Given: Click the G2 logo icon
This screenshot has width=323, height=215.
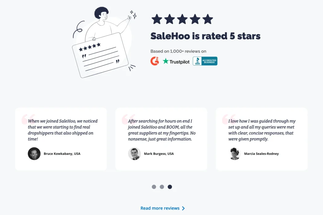Looking at the screenshot, I should click(x=155, y=61).
